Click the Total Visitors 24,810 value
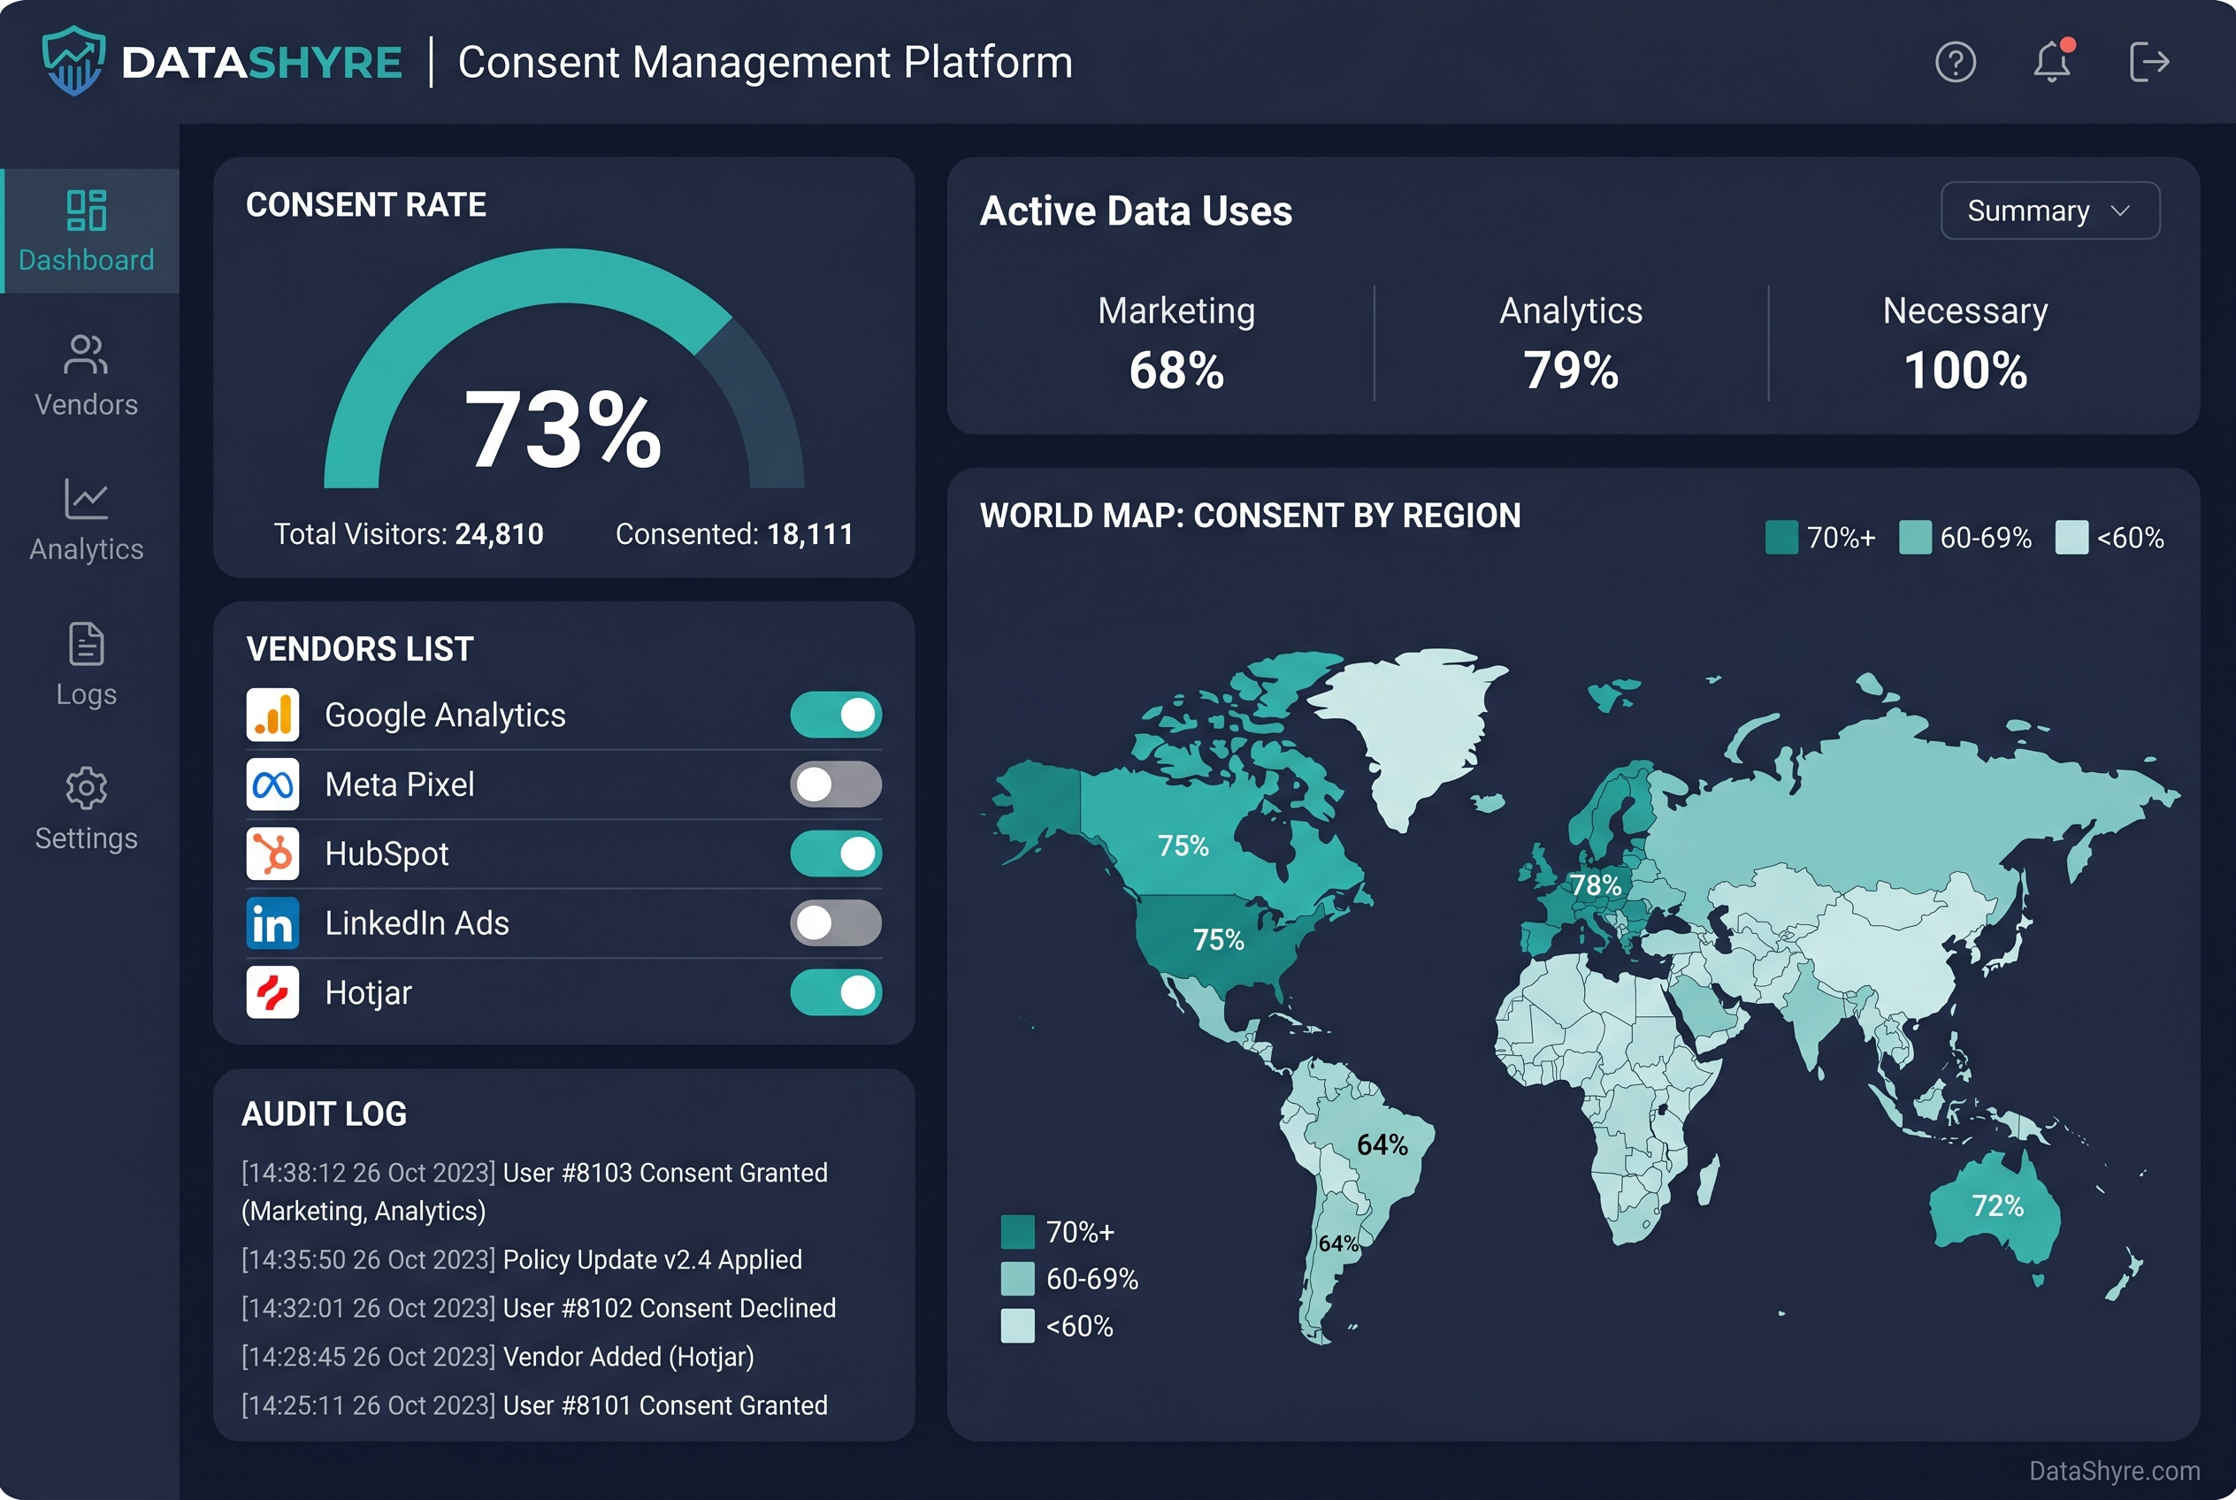Screen dimensions: 2236x1500 click(x=499, y=534)
